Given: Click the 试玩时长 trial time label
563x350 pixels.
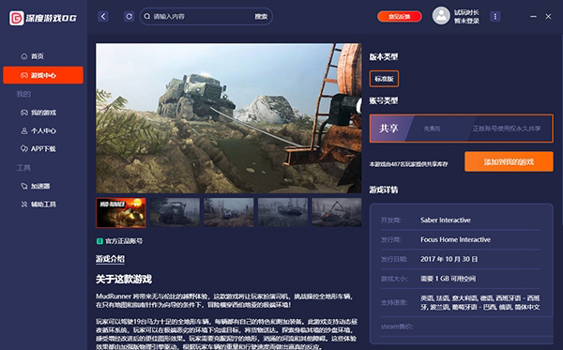Looking at the screenshot, I should [466, 12].
